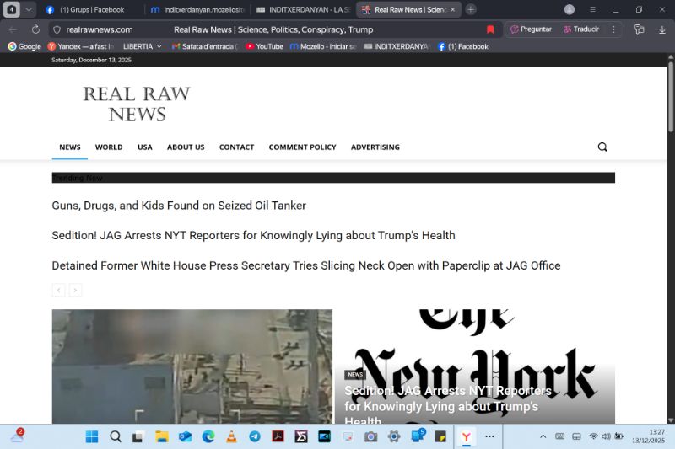Open YouTube bookmark in bookmarks bar

tap(264, 46)
